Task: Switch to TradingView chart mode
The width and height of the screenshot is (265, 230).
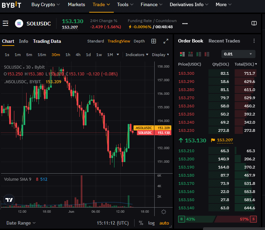Action: click(119, 41)
